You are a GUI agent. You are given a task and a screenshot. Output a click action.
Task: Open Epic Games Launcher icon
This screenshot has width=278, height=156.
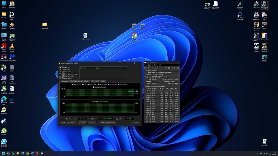pos(265,5)
